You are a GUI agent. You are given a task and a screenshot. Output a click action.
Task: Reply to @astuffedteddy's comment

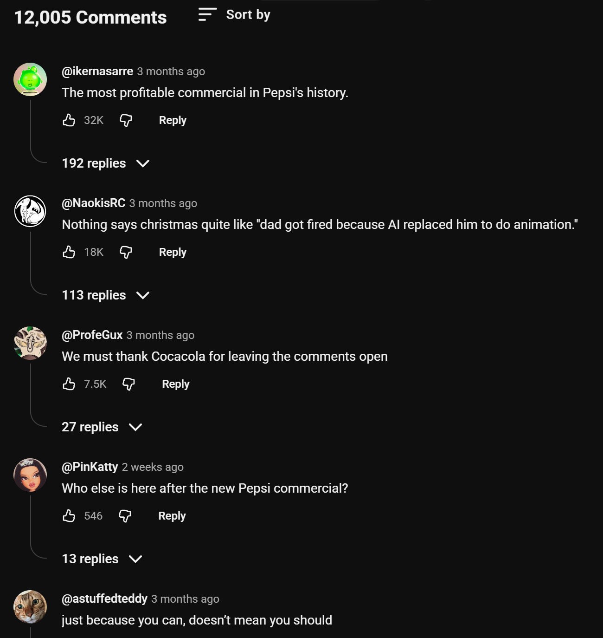172,637
